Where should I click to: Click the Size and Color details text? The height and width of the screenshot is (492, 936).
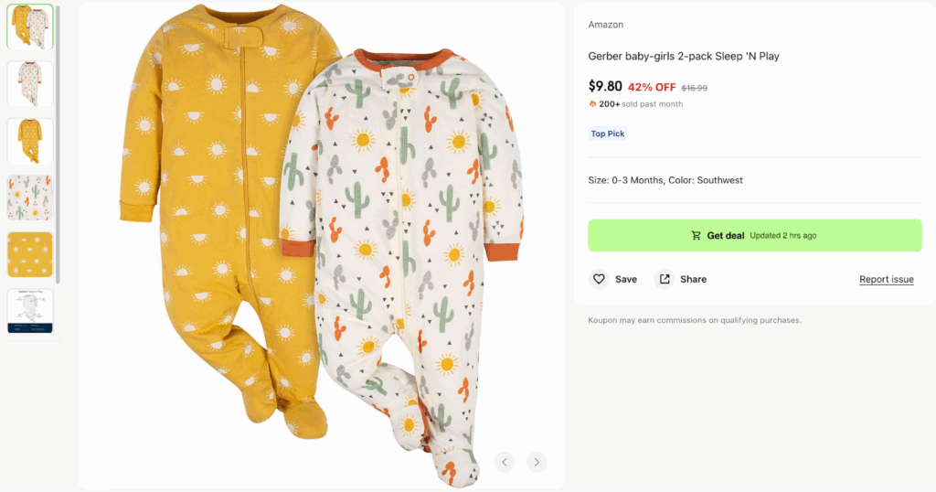[665, 180]
